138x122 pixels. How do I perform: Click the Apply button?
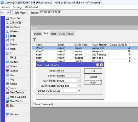click(93, 82)
